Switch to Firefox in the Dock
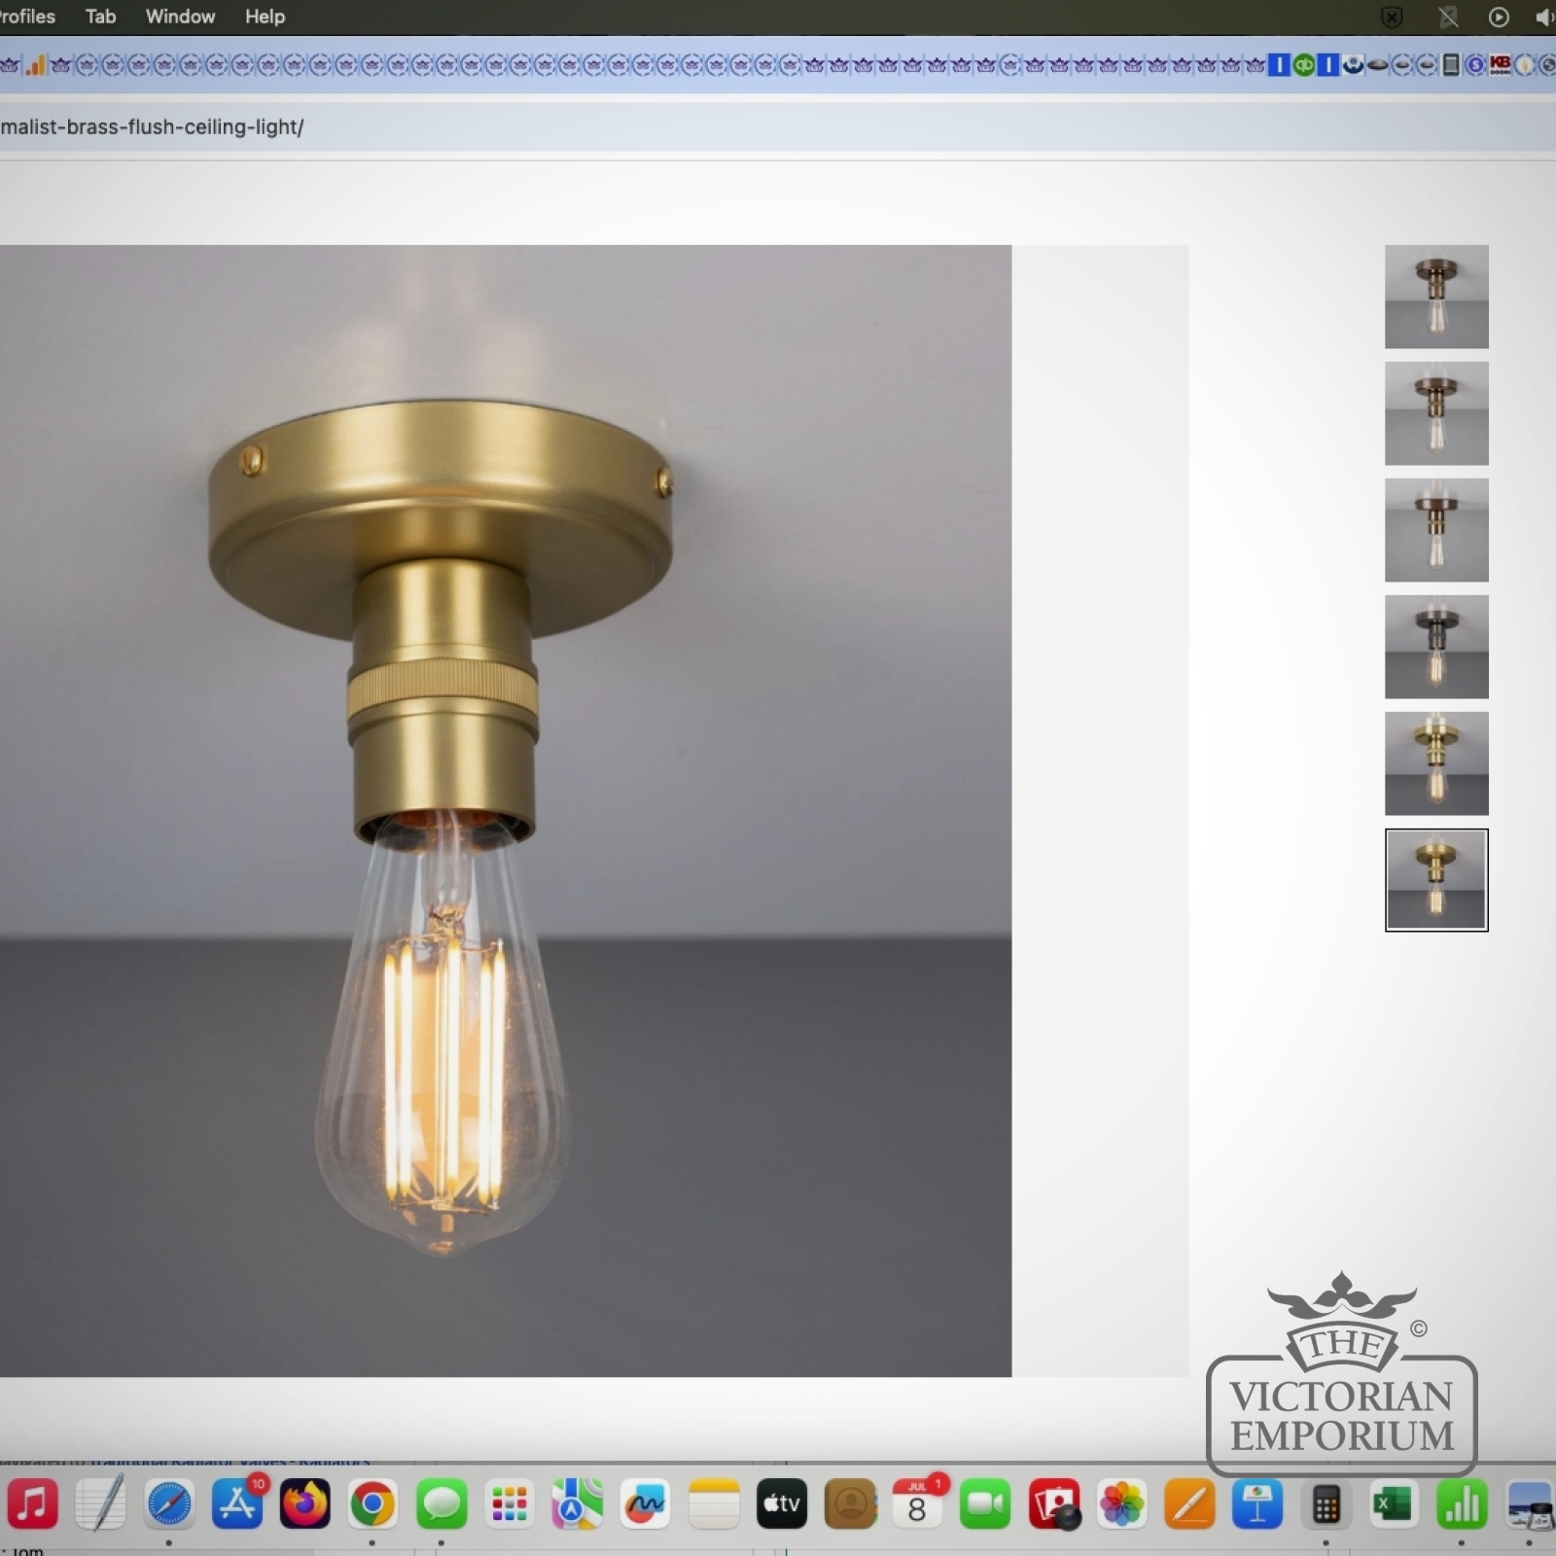Image resolution: width=1556 pixels, height=1556 pixels. coord(305,1503)
